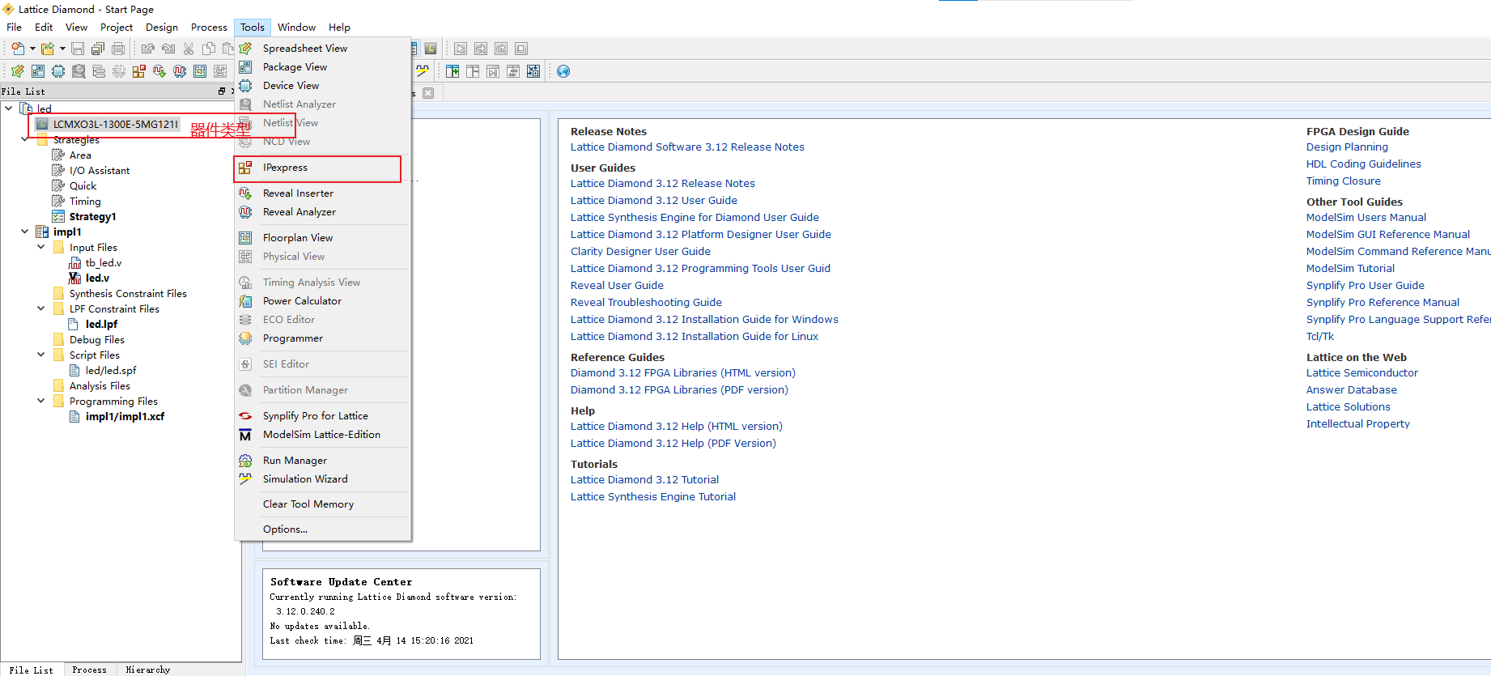Collapse the Strategies tree node

[x=24, y=139]
